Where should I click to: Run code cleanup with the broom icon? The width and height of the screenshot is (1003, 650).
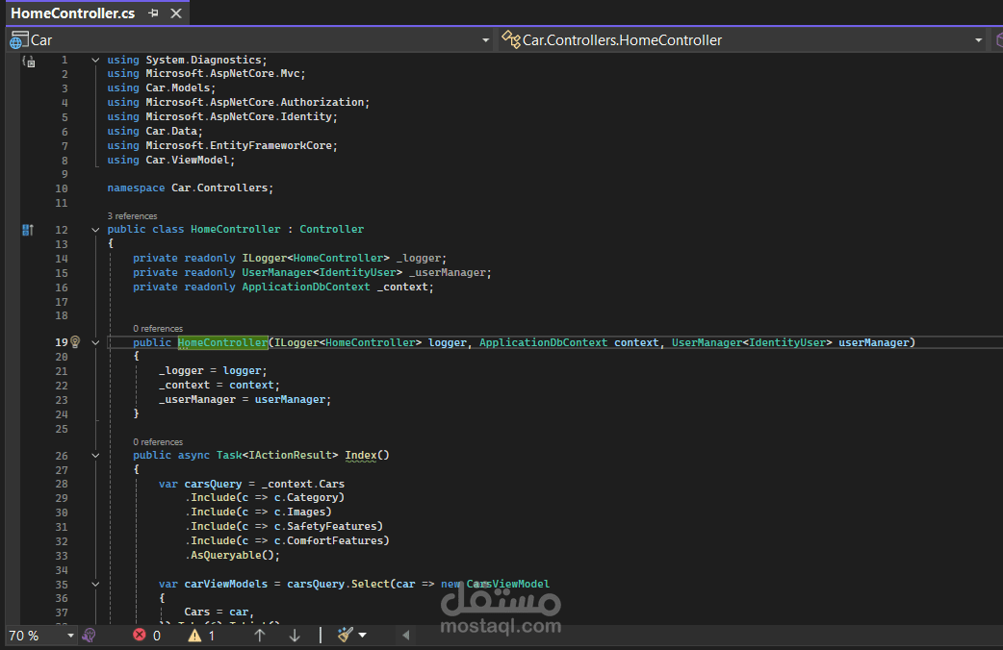point(346,635)
